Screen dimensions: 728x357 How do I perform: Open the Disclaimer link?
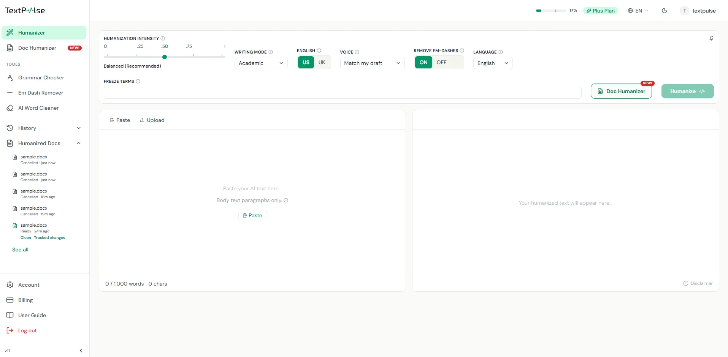698,283
